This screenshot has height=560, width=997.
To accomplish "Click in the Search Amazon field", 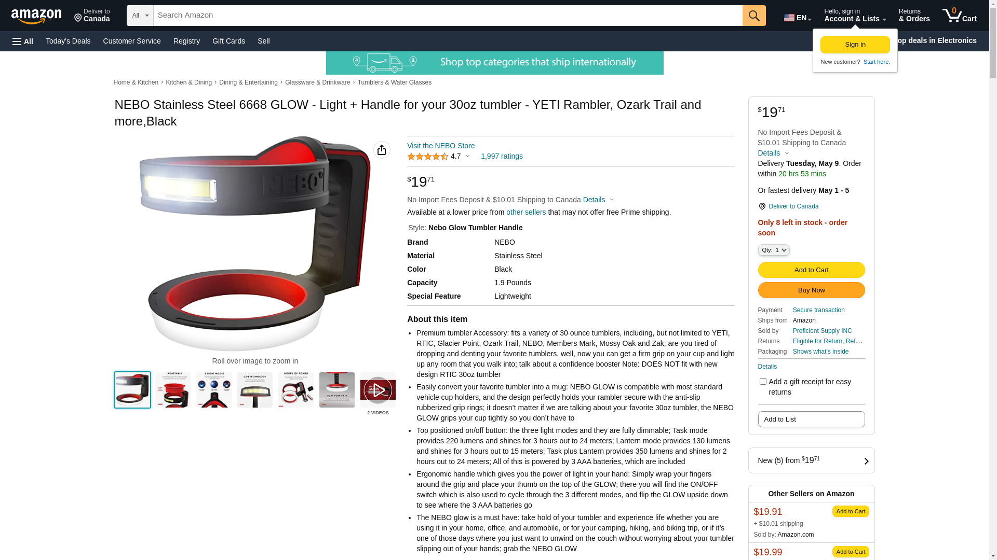I will [x=448, y=16].
